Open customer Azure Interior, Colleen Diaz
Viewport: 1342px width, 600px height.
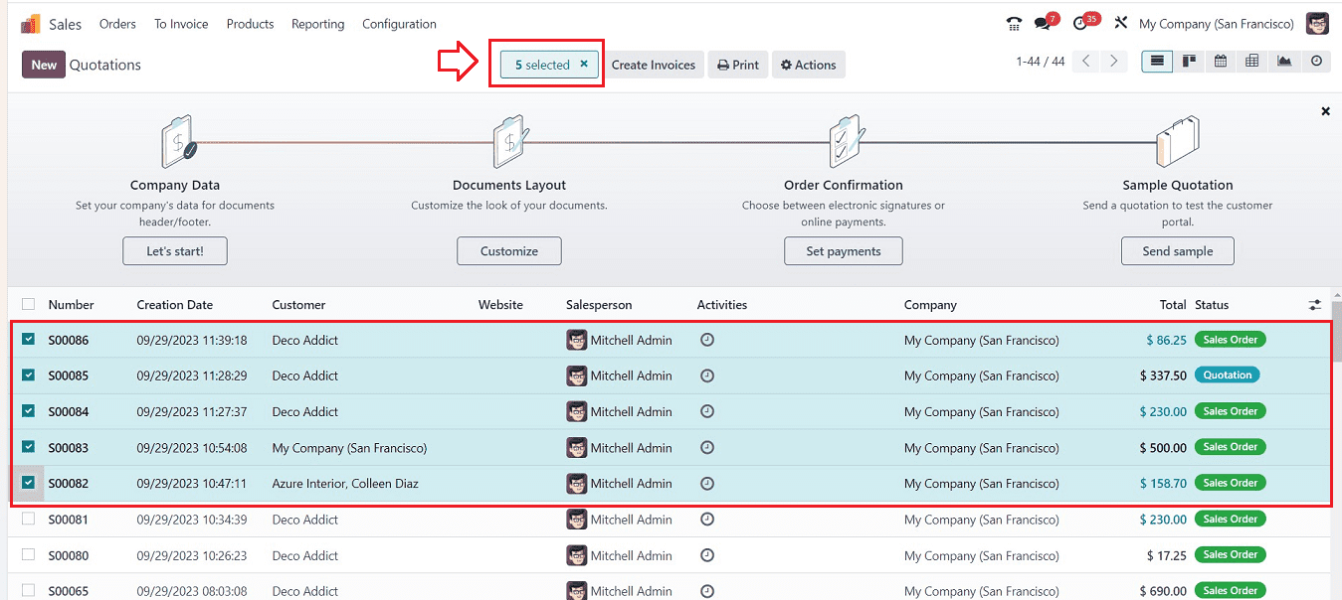pyautogui.click(x=345, y=484)
